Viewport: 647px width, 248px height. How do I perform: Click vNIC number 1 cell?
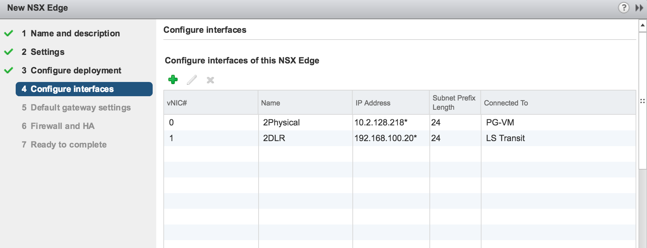coord(171,138)
